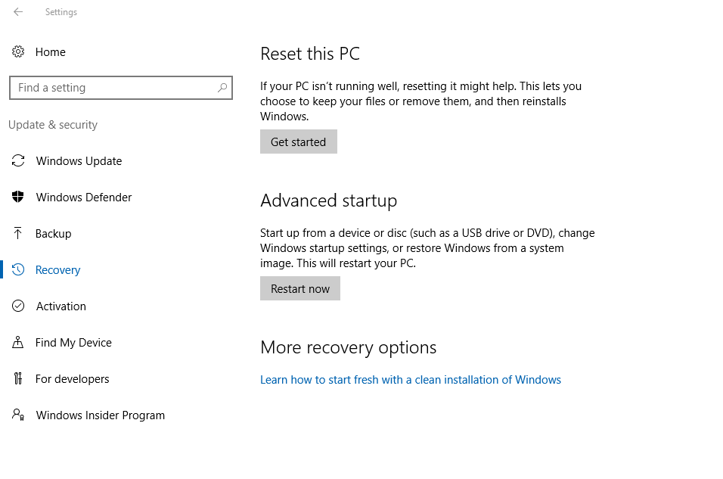Open the Windows Update settings page
Screen dimensions: 723x479
(79, 161)
